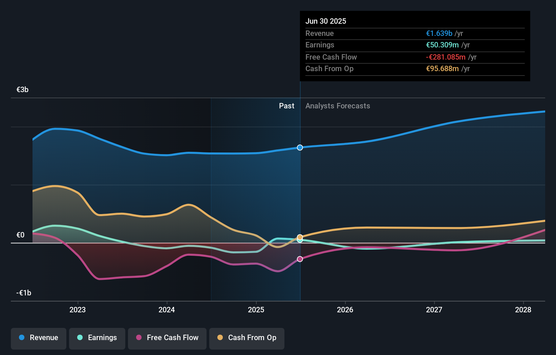Click the teal dot icon beside Earnings label
Image resolution: width=556 pixels, height=355 pixels.
tap(80, 338)
